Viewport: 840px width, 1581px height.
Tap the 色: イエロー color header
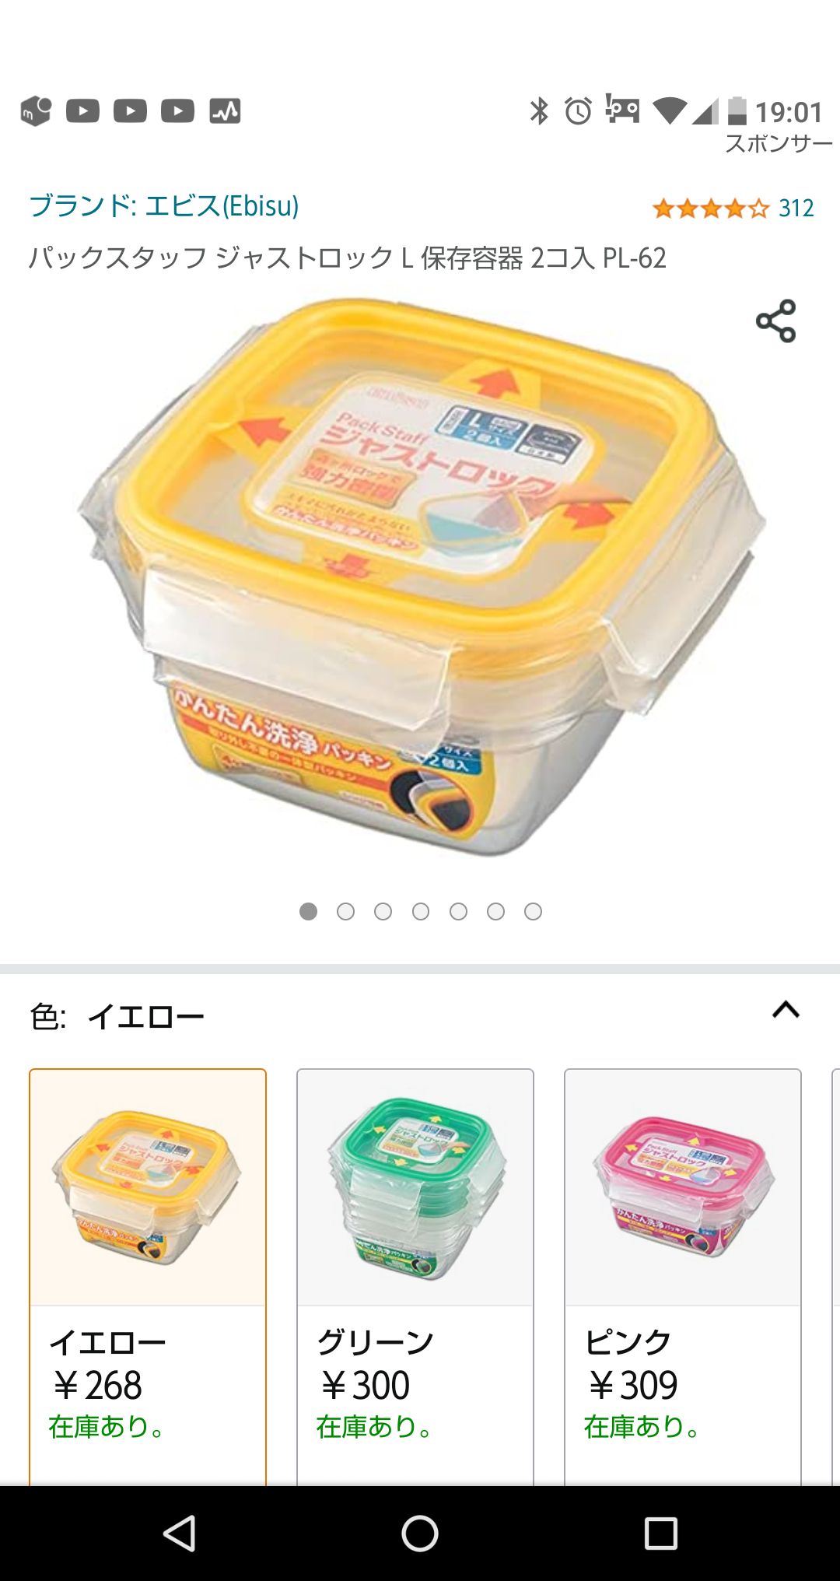click(x=117, y=1016)
